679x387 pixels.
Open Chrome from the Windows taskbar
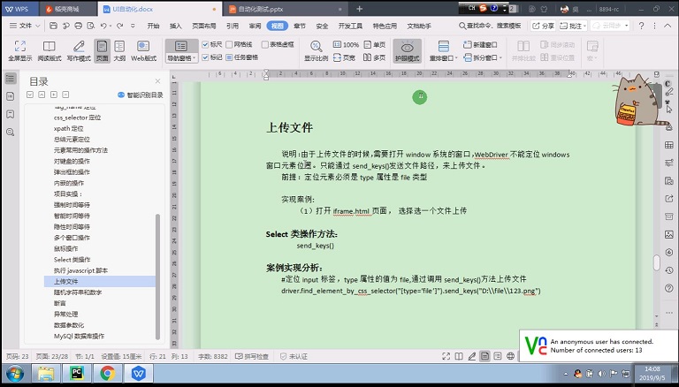[x=107, y=373]
